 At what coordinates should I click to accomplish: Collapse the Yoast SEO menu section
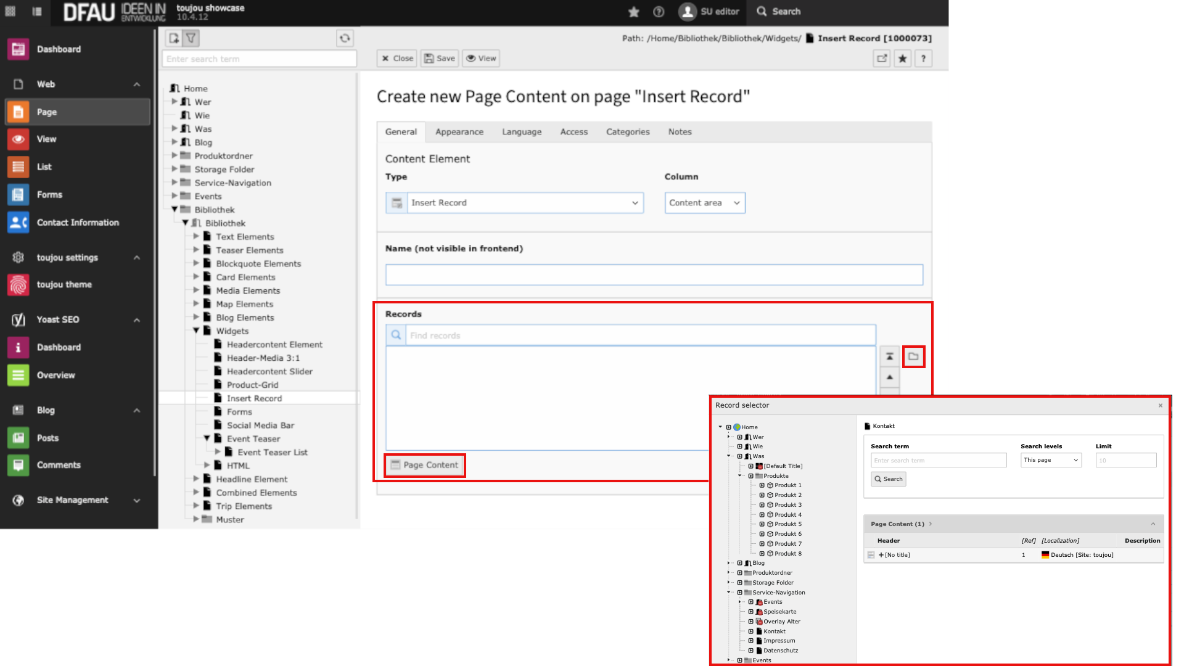137,320
